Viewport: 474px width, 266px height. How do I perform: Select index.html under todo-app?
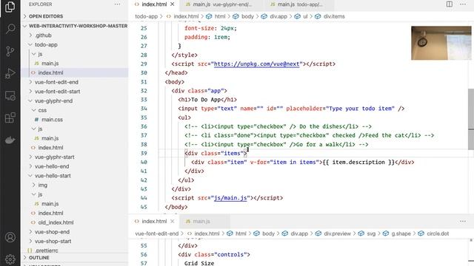[x=50, y=72]
